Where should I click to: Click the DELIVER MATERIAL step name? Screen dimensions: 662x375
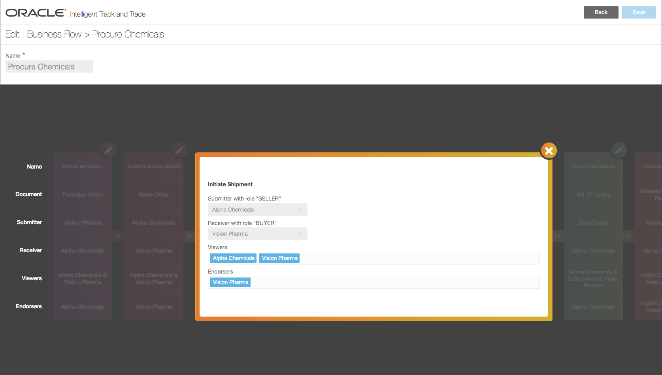point(593,167)
